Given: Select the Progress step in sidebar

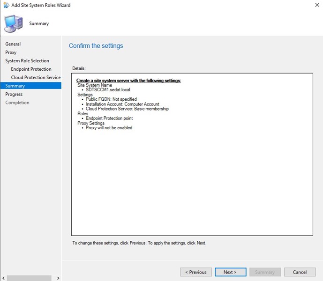Looking at the screenshot, I should coord(14,94).
